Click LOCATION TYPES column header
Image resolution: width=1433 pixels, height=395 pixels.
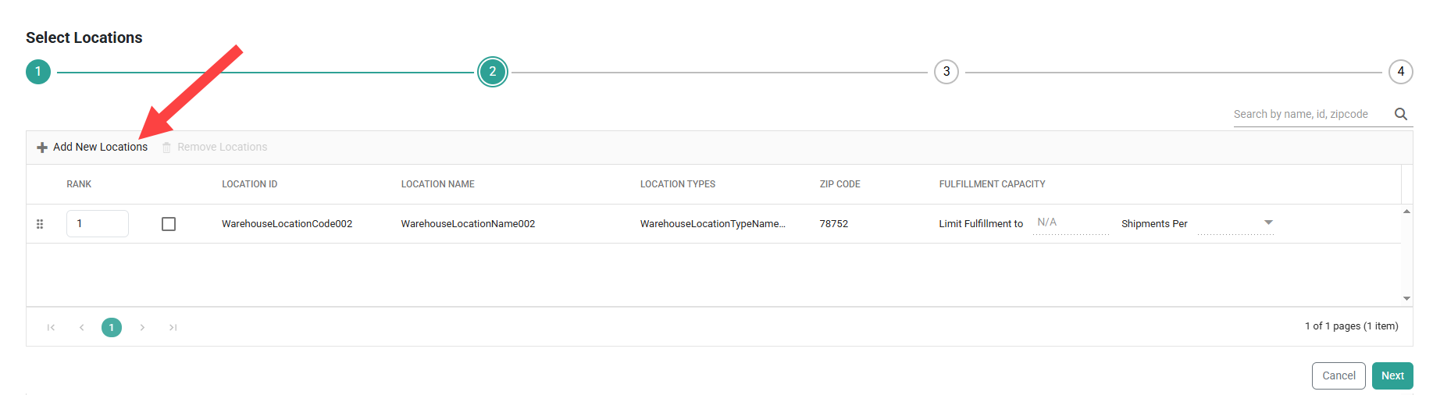click(678, 184)
